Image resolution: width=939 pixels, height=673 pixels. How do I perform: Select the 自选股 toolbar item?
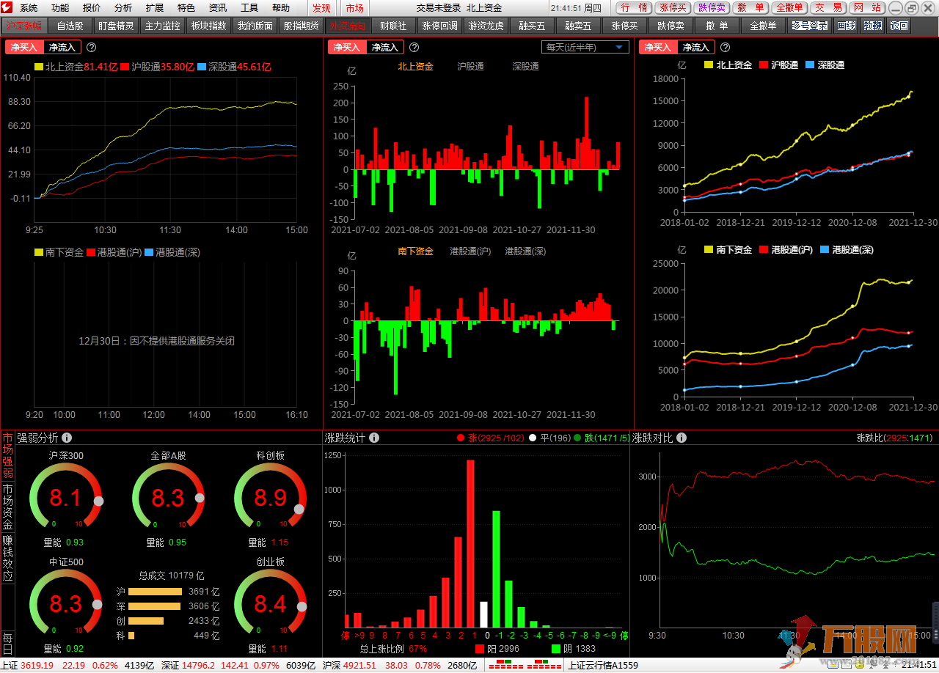coord(70,26)
